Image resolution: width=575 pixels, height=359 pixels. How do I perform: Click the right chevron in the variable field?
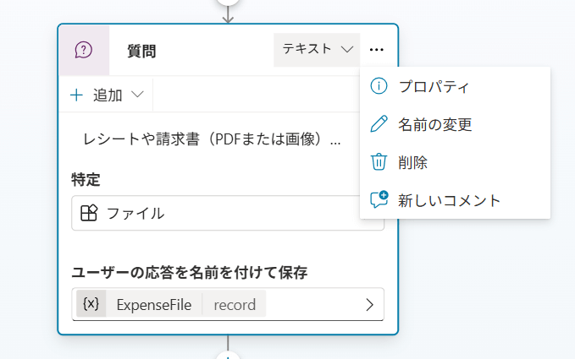point(369,305)
